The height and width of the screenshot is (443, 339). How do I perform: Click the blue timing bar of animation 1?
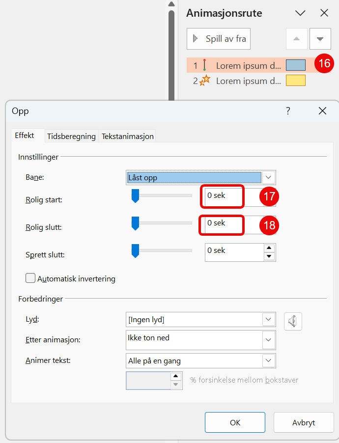pyautogui.click(x=296, y=65)
